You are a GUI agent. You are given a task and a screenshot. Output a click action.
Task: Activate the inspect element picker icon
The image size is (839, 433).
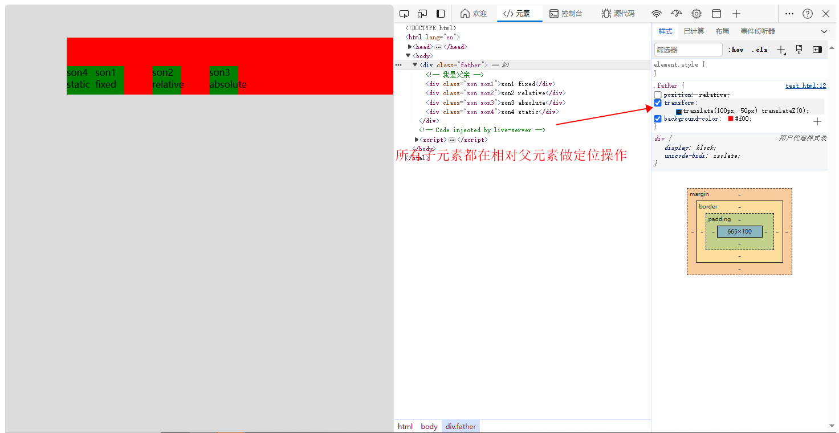click(x=404, y=14)
